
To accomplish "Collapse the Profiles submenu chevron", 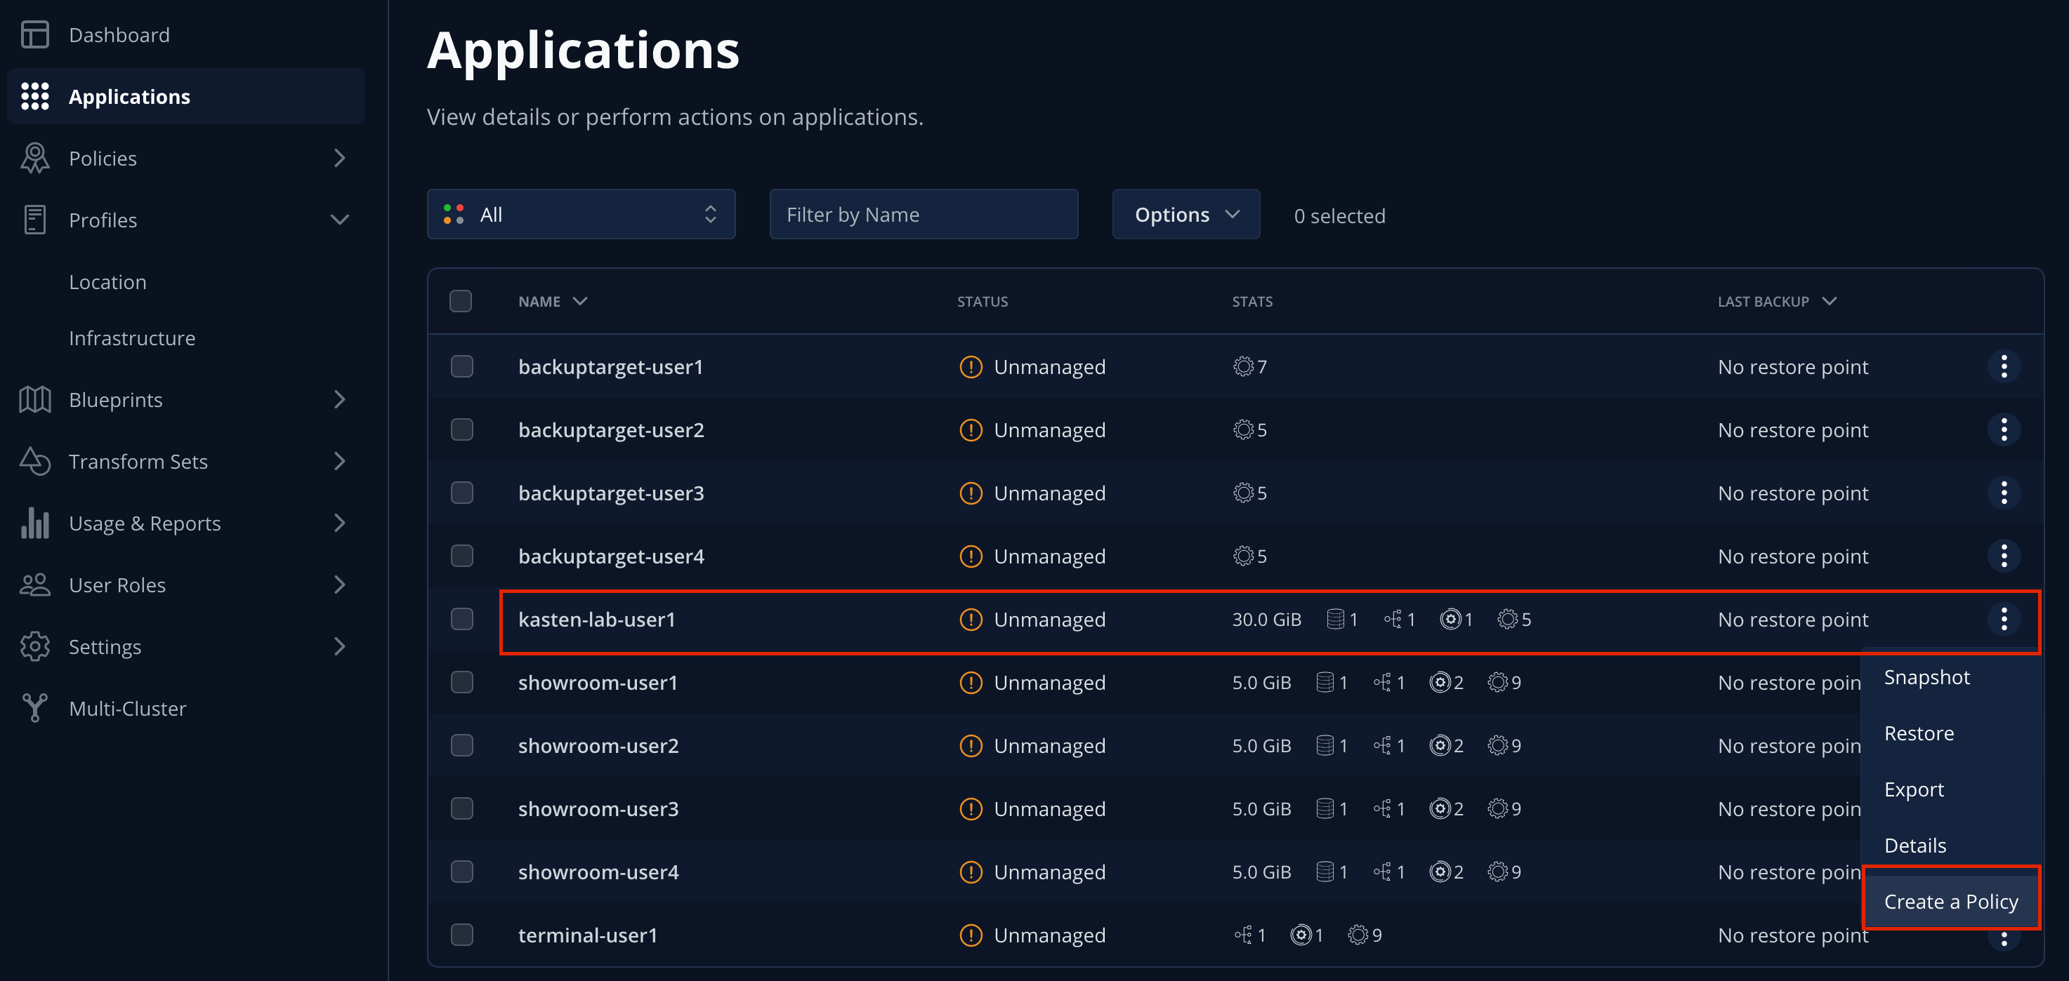I will (x=340, y=220).
